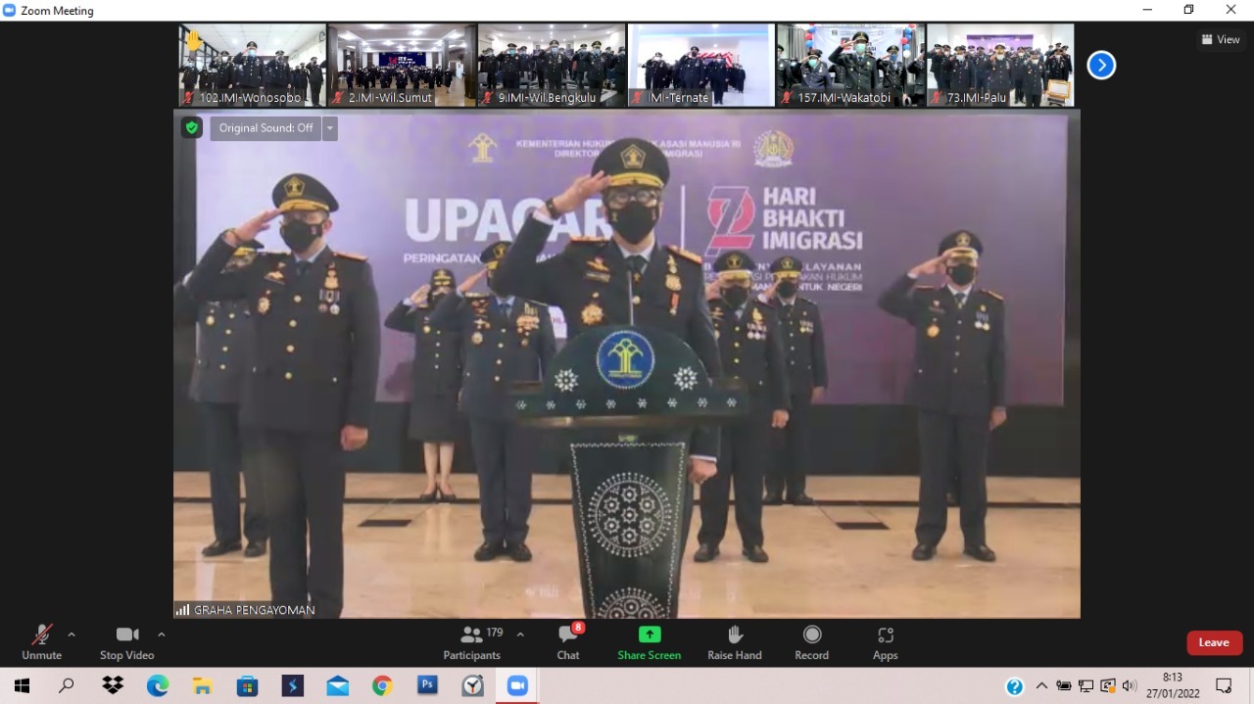Stop the video camera
The image size is (1254, 704).
click(x=126, y=641)
